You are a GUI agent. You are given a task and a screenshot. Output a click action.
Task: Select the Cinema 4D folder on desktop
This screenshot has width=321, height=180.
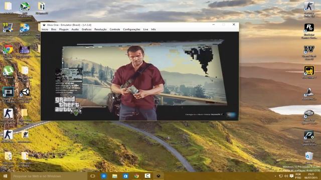[25, 159]
